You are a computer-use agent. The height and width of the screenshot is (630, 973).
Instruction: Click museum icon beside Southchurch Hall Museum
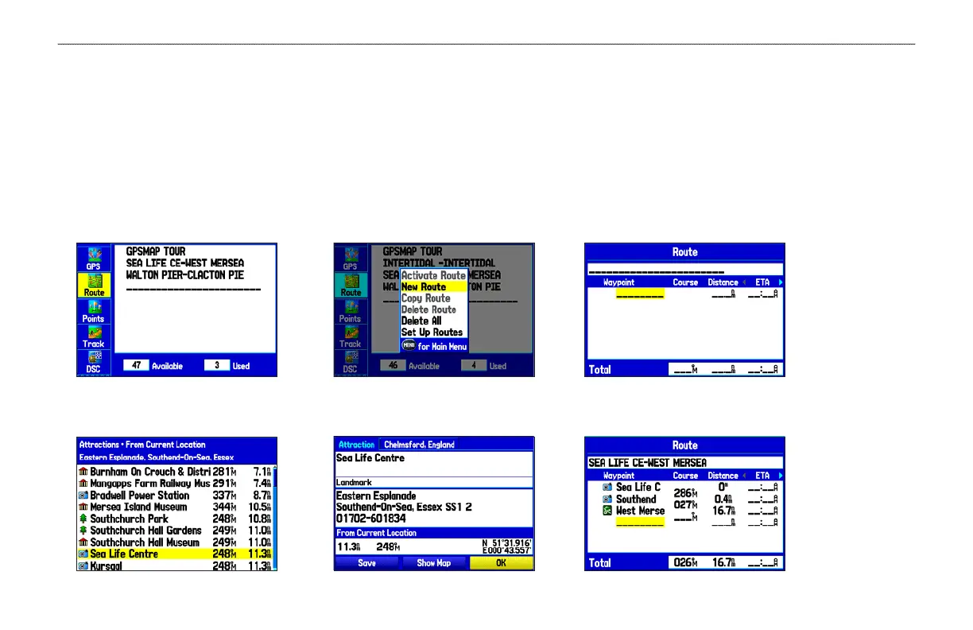[x=83, y=542]
